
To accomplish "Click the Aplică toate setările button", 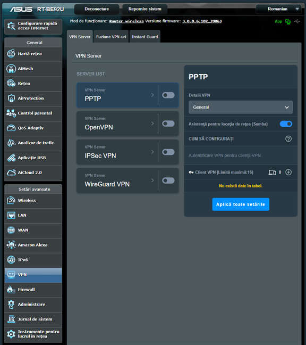I will [x=241, y=204].
